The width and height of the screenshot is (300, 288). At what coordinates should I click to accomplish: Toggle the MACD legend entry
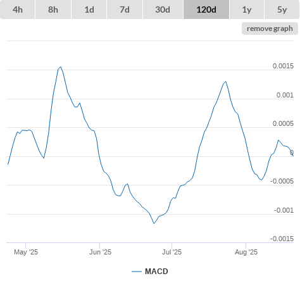coord(150,272)
